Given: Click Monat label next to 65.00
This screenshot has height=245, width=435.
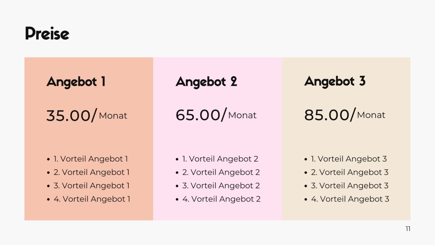Looking at the screenshot, I should click(x=242, y=115).
